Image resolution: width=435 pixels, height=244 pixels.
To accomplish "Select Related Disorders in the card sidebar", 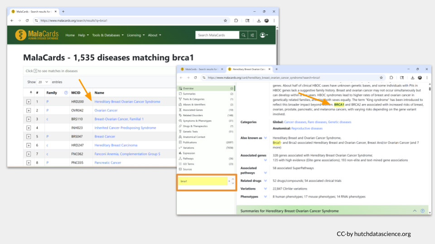I will coord(206,115).
